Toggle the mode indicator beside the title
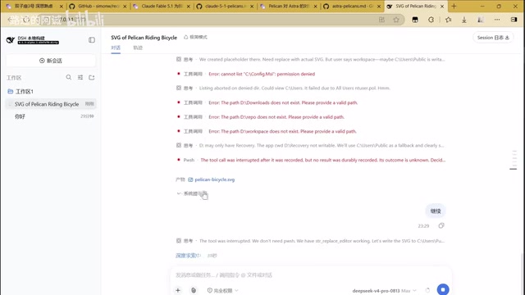The image size is (525, 295). click(x=195, y=37)
